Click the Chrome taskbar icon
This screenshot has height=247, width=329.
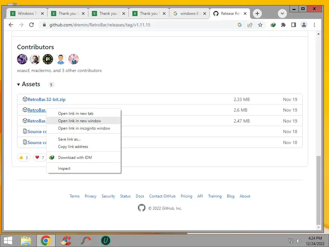pos(46,241)
